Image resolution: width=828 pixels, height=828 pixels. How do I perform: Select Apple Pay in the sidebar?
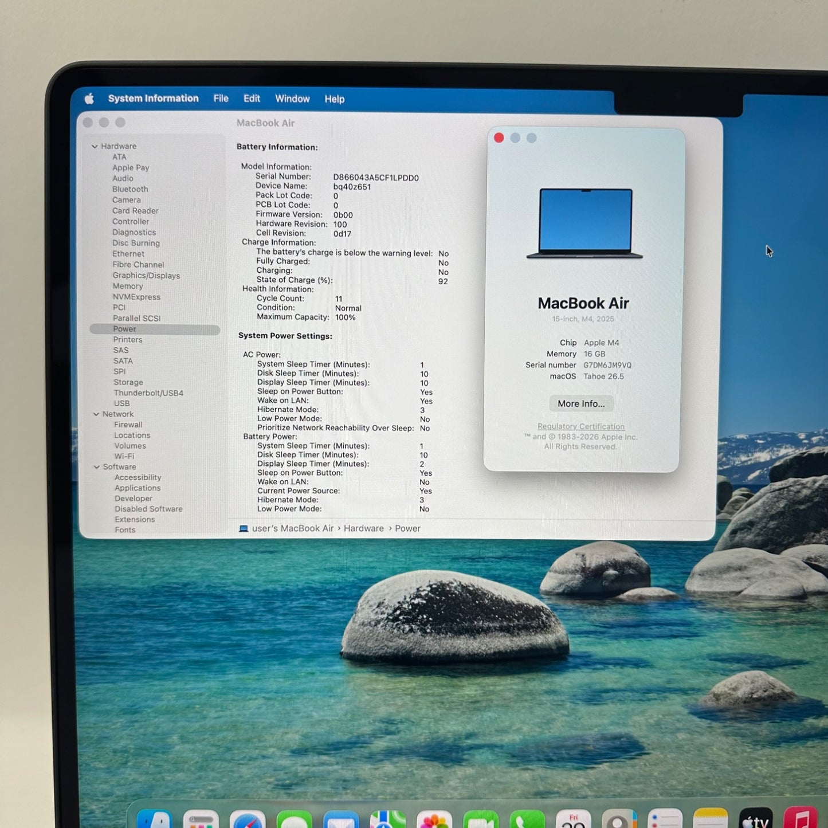tap(131, 168)
